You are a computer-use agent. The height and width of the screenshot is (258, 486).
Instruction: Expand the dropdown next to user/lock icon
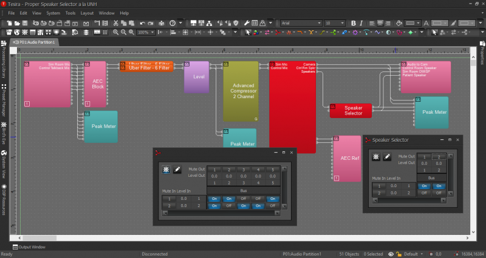click(x=270, y=23)
